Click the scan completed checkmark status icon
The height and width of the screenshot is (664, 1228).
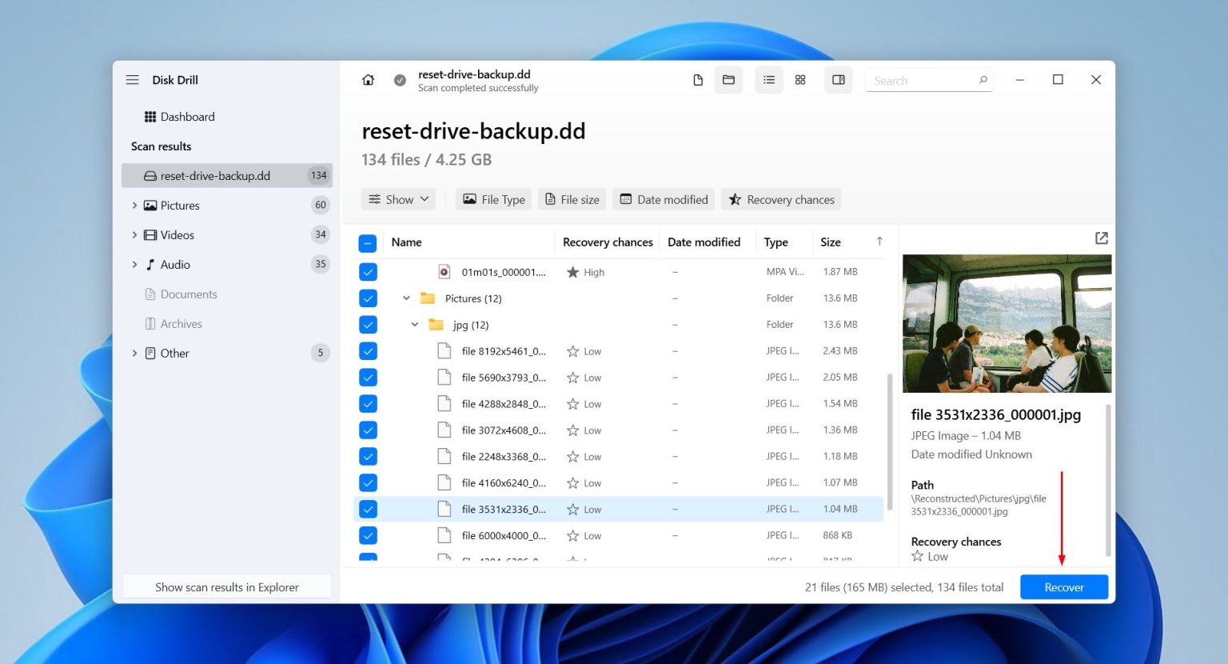(400, 80)
